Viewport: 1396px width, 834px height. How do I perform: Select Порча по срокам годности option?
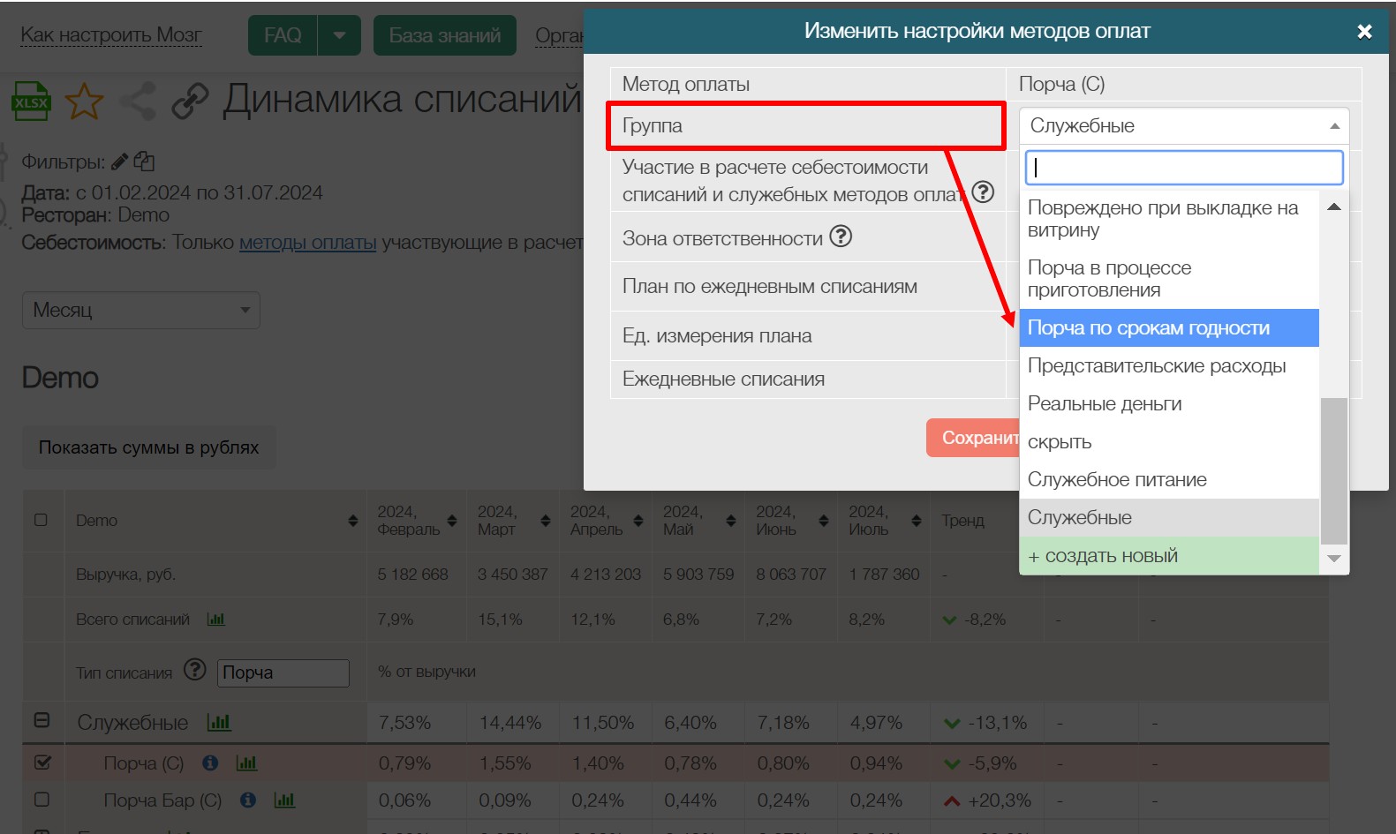[1168, 328]
